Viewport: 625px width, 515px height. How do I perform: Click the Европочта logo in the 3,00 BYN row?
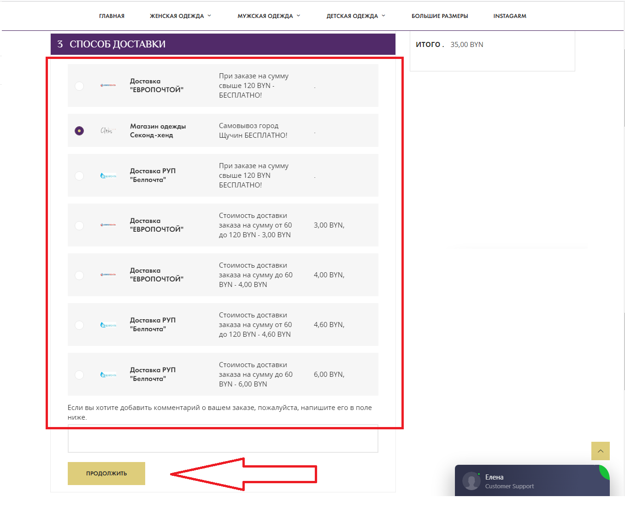coord(108,225)
